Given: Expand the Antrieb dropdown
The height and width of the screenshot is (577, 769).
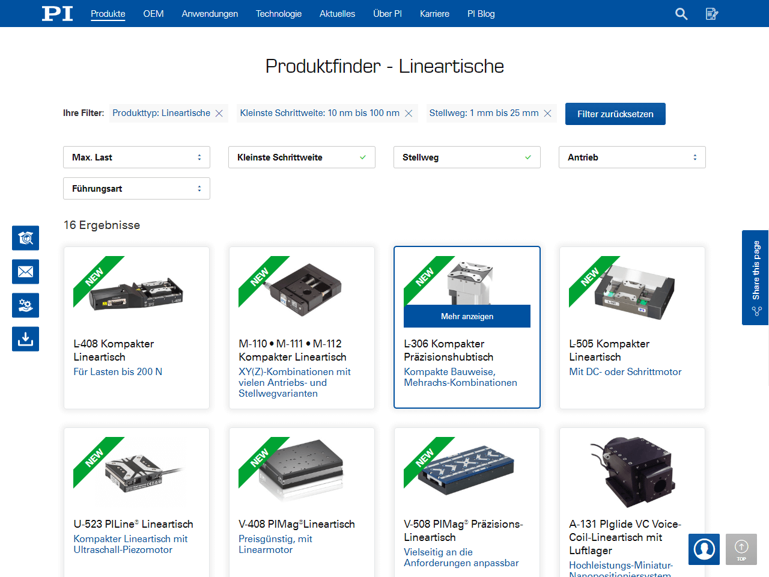Looking at the screenshot, I should 632,157.
